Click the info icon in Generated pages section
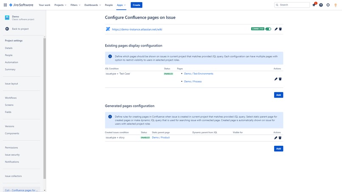 tap(110, 117)
